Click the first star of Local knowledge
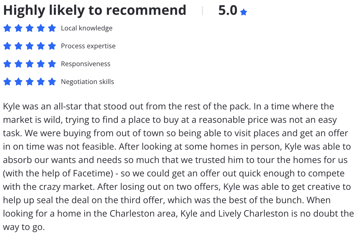Screen dimensions: 358x235 tap(7, 28)
